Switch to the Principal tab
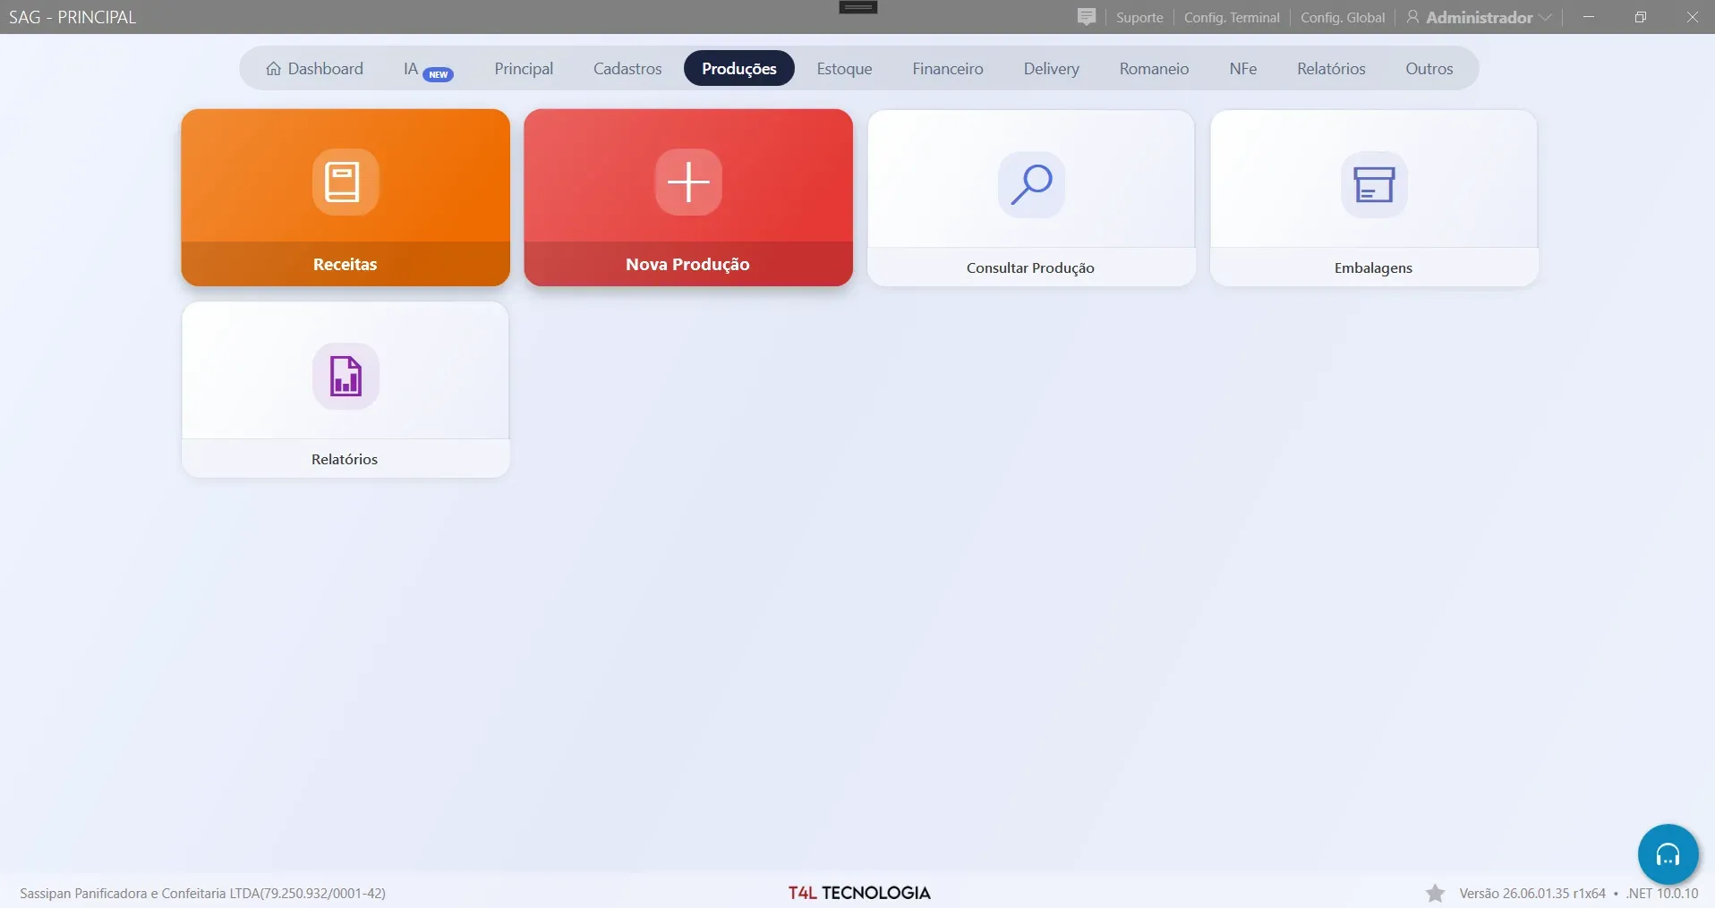Viewport: 1715px width, 908px height. tap(524, 69)
